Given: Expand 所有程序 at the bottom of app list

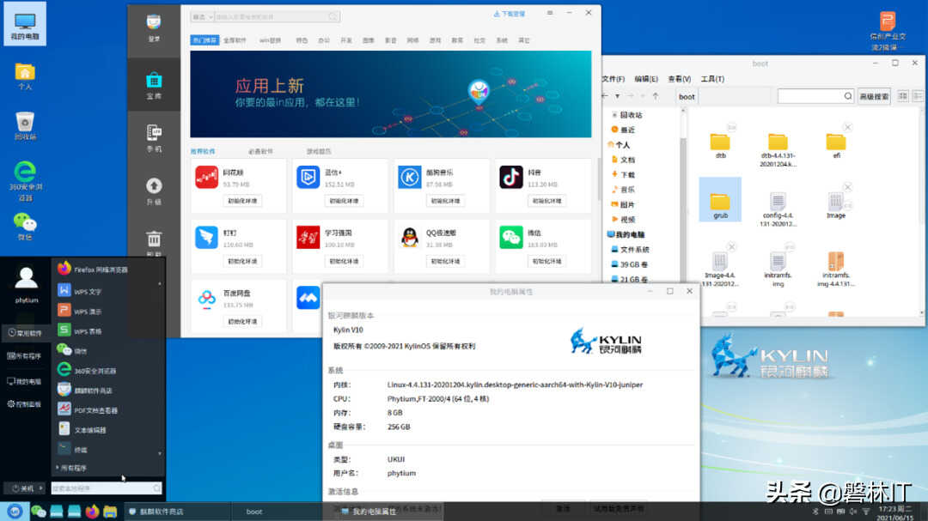Looking at the screenshot, I should tap(71, 468).
